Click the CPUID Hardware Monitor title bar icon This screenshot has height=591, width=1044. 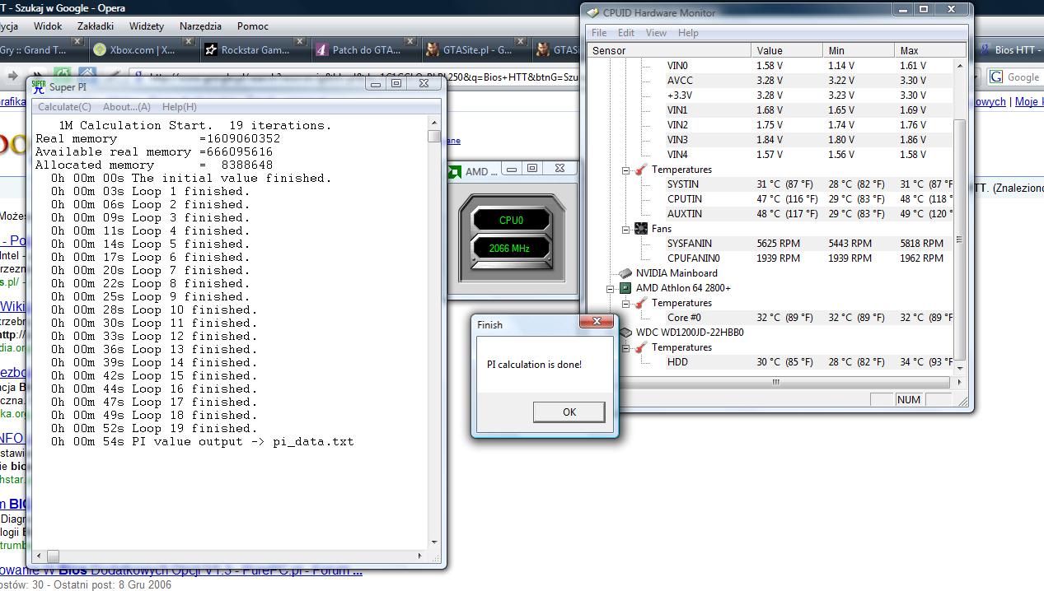coord(592,12)
